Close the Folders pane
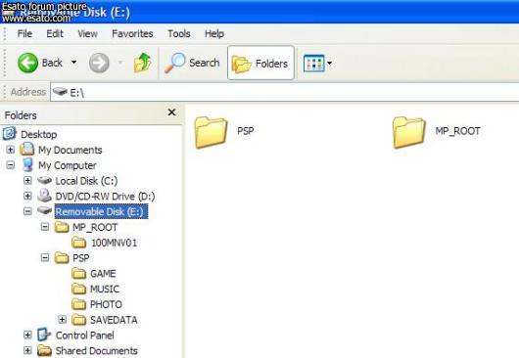The height and width of the screenshot is (358, 519). point(171,112)
